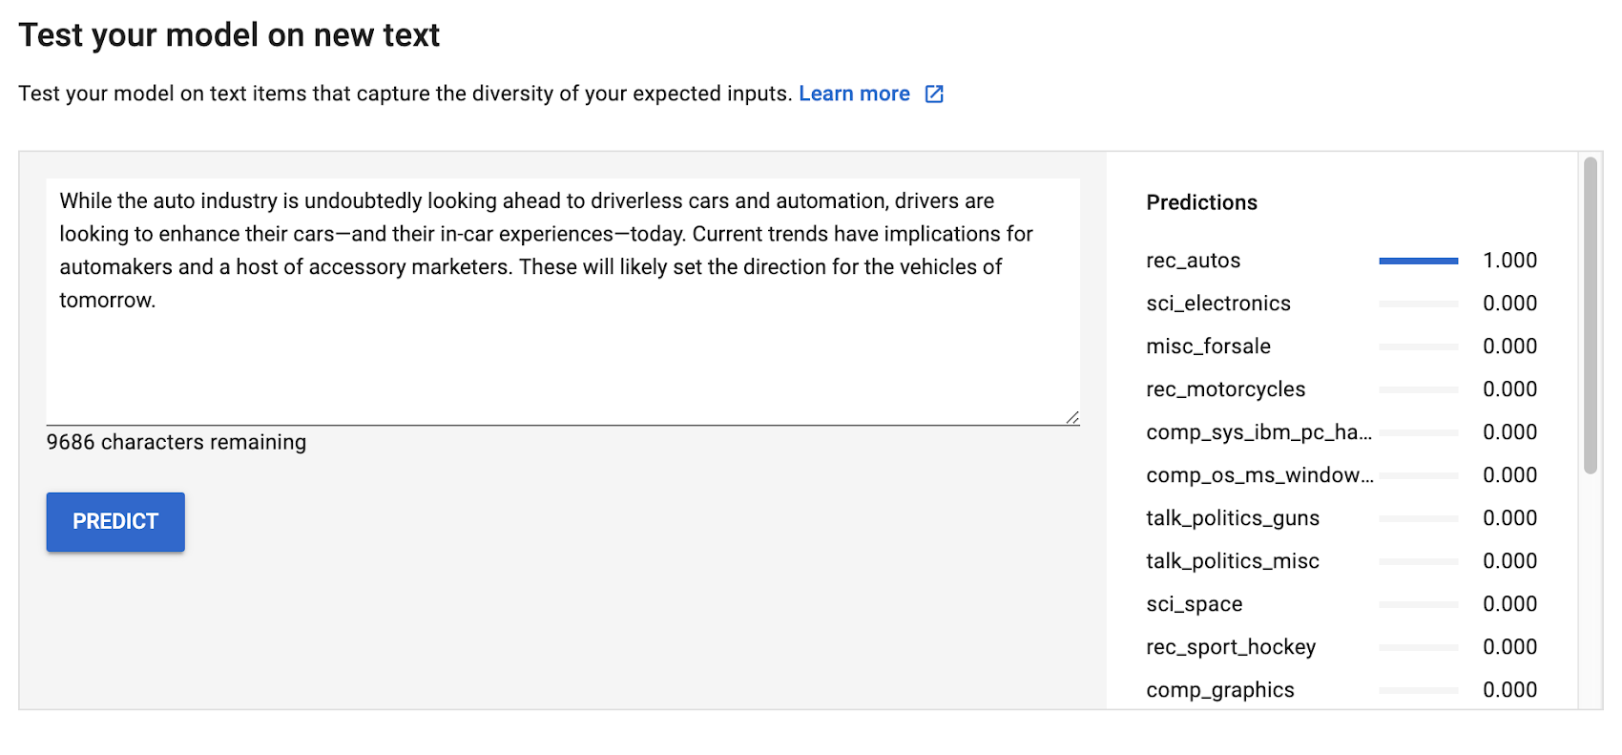Click the 0.000 score for rec_motorcycles

click(1509, 389)
